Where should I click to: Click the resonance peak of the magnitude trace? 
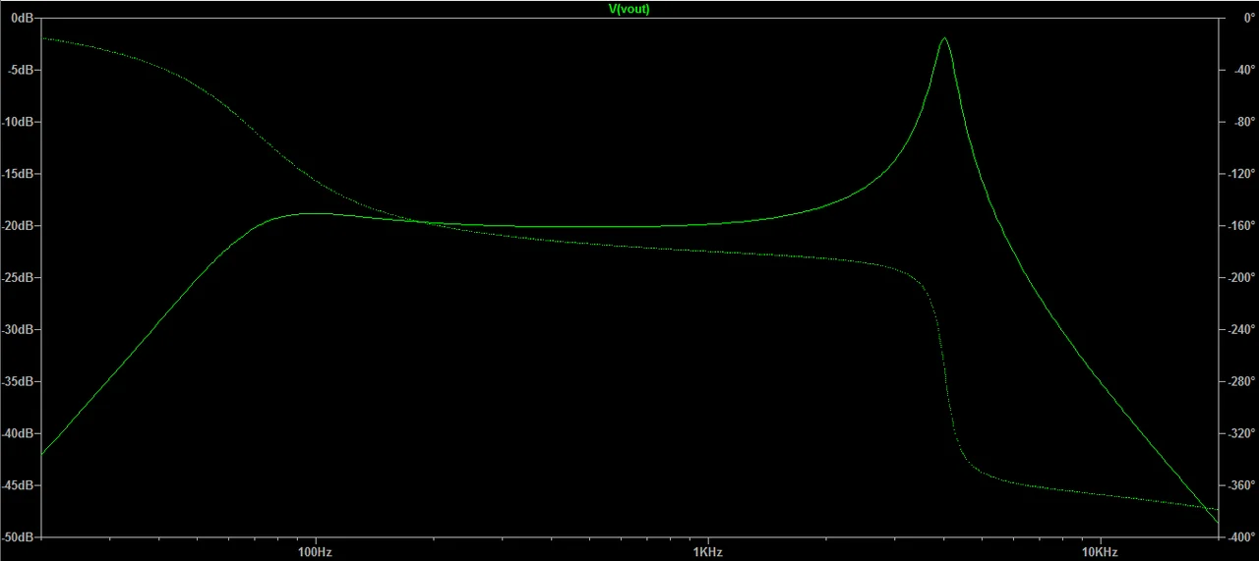click(944, 38)
